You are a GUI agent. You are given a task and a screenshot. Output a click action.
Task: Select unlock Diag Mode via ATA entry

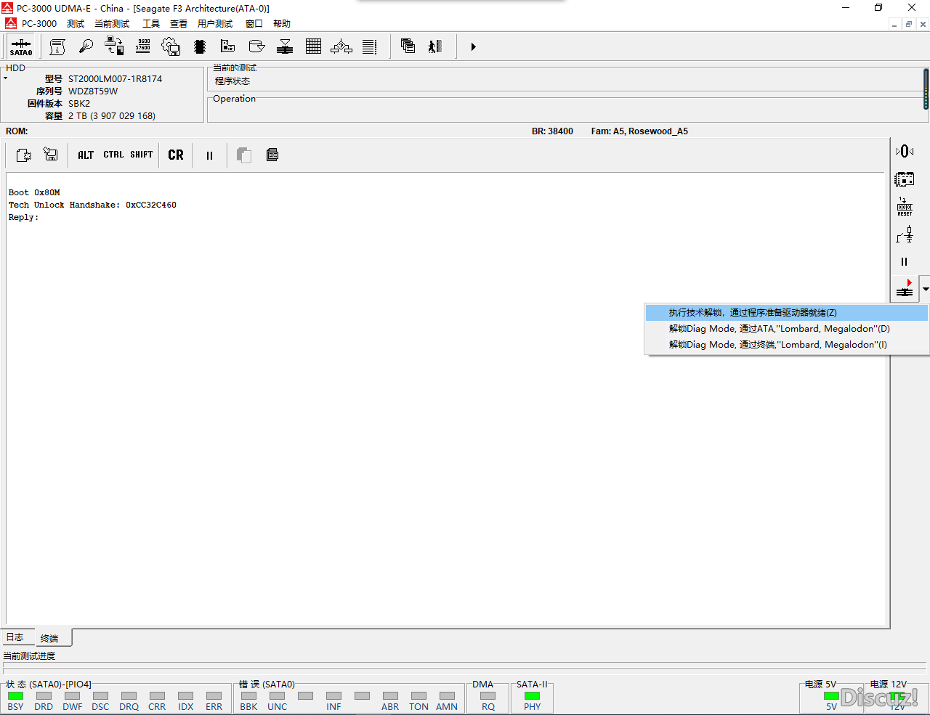(x=787, y=329)
